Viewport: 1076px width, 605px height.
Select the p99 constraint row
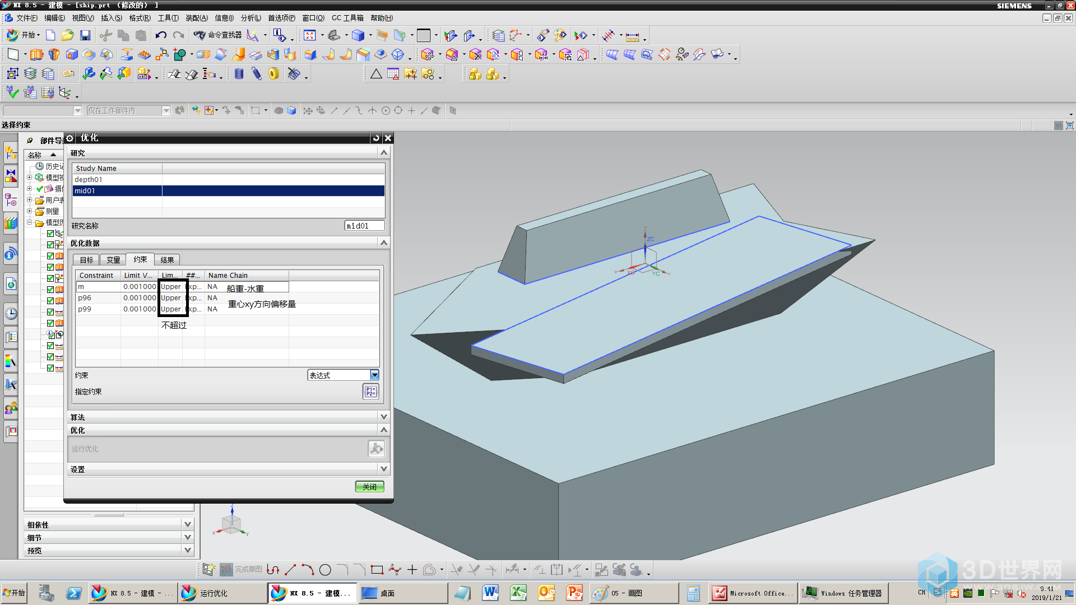coord(228,309)
